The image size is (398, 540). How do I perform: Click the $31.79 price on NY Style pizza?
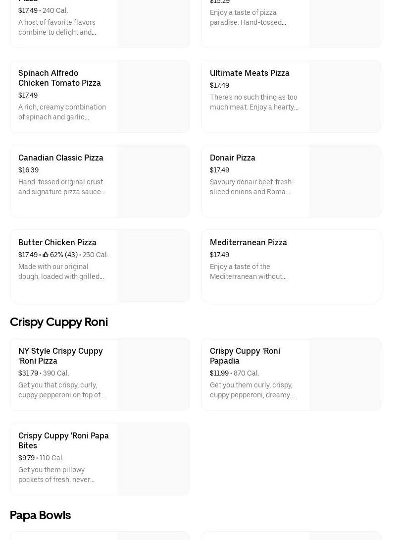(x=28, y=373)
